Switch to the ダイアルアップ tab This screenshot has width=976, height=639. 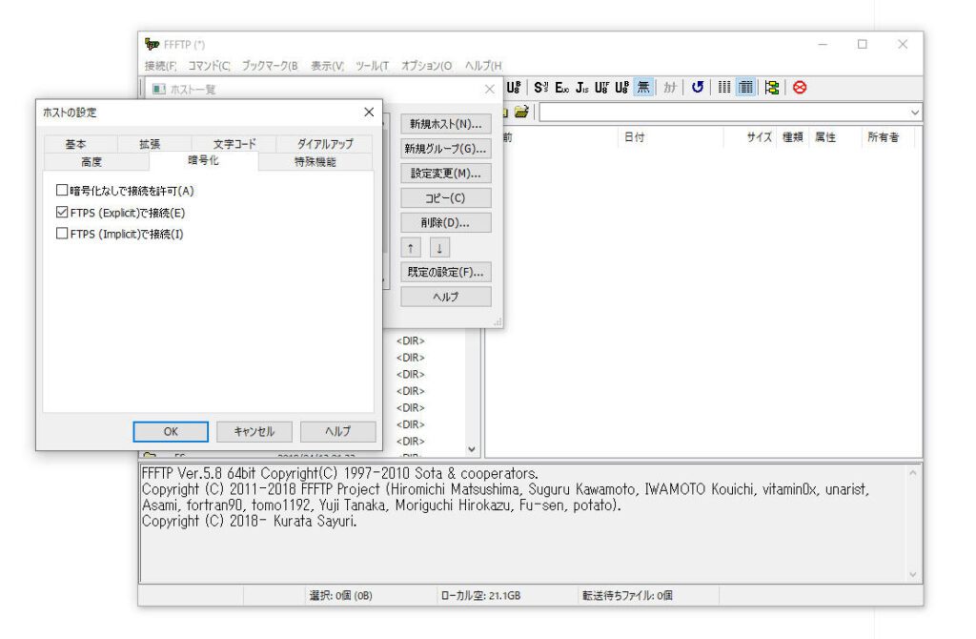click(x=325, y=144)
